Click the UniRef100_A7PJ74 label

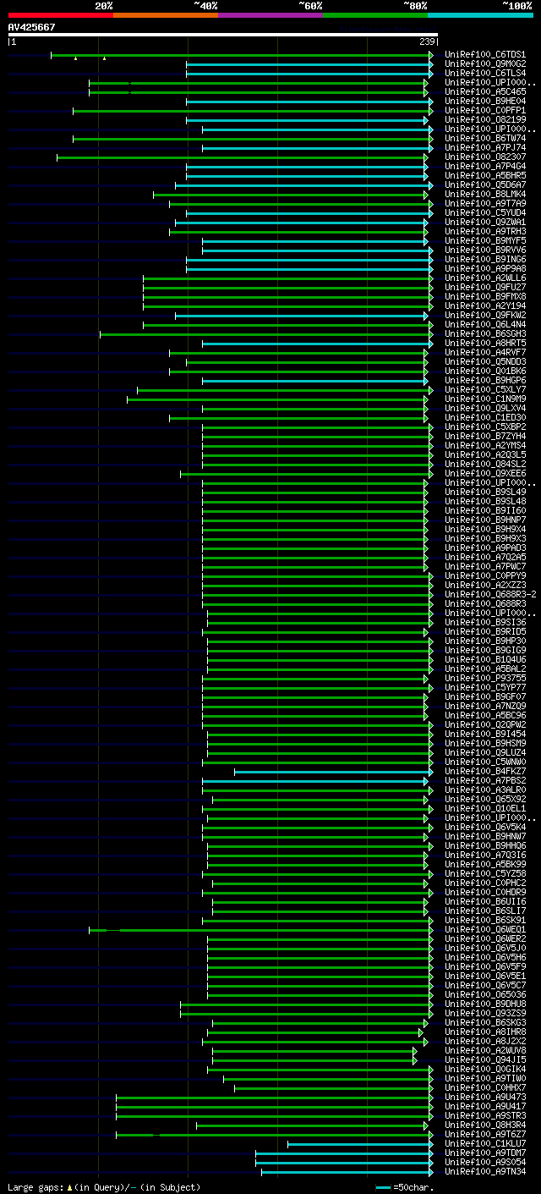(x=484, y=147)
